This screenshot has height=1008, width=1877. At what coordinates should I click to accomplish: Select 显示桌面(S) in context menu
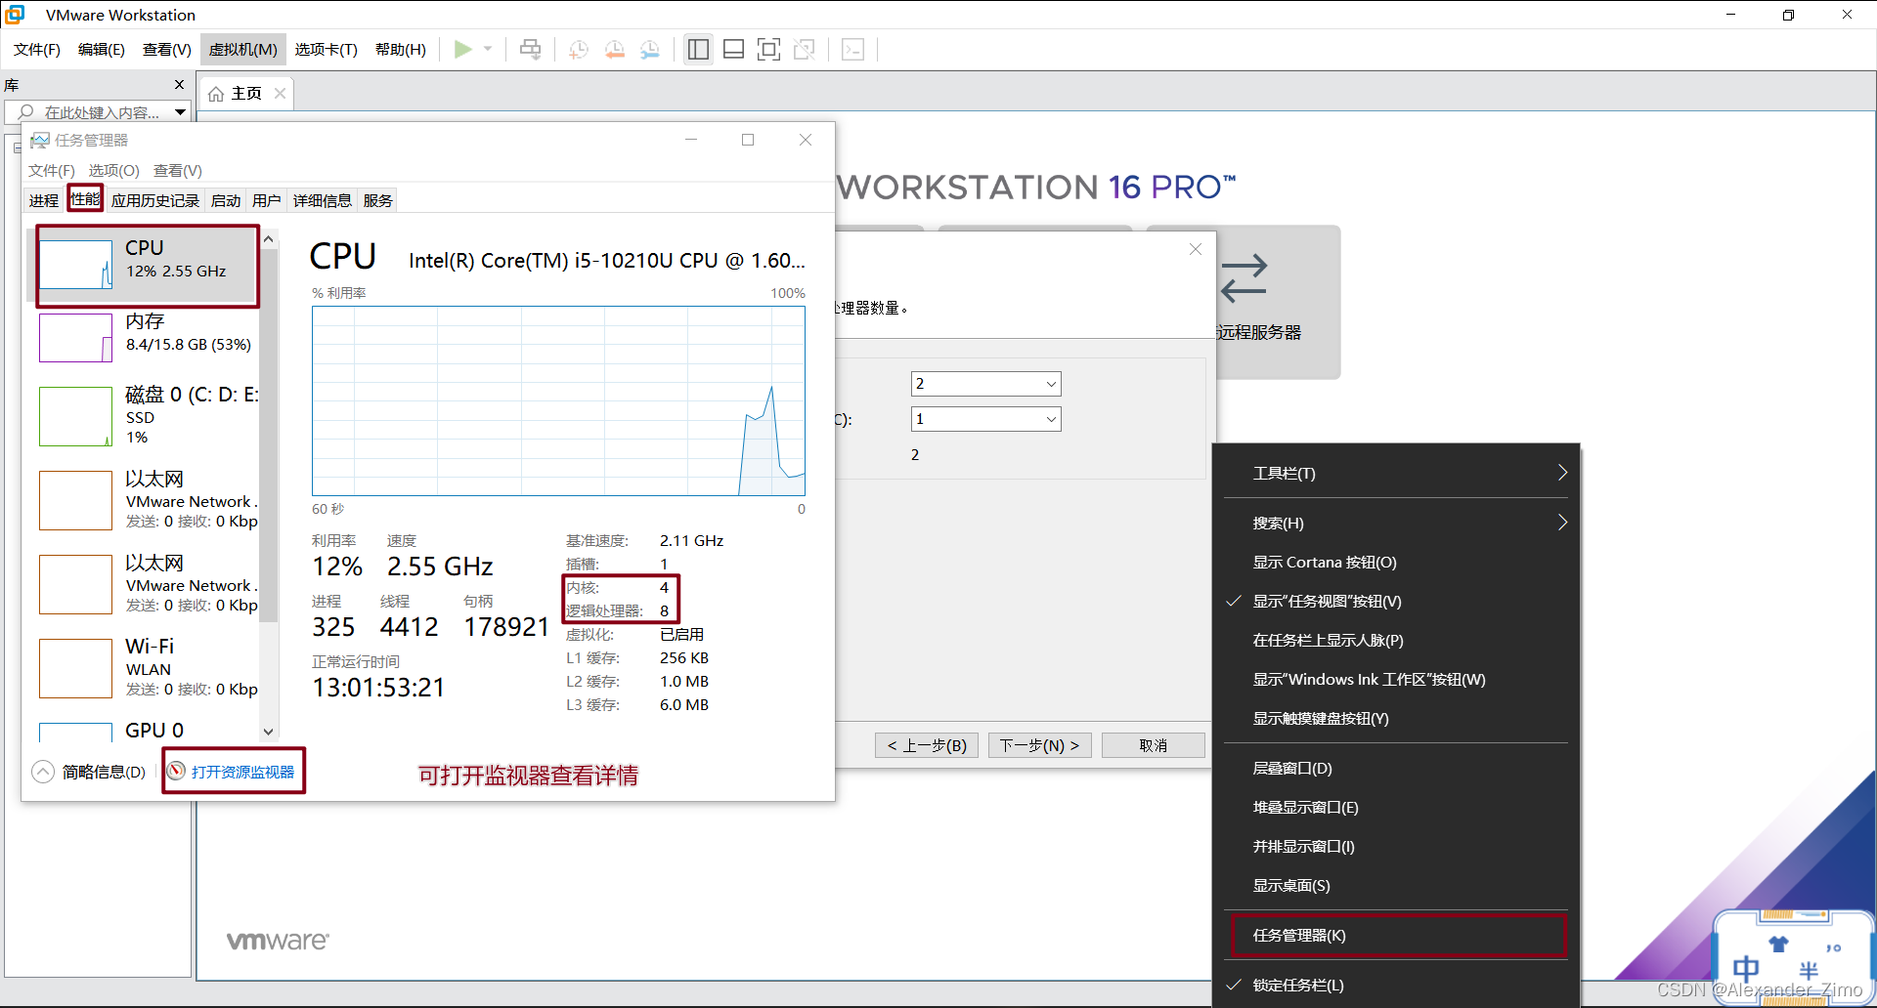[x=1396, y=885]
